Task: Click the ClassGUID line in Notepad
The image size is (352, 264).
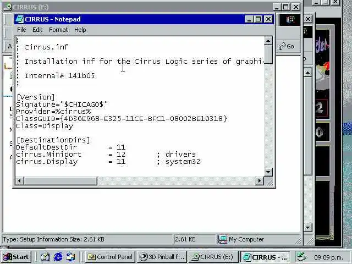Action: click(122, 119)
